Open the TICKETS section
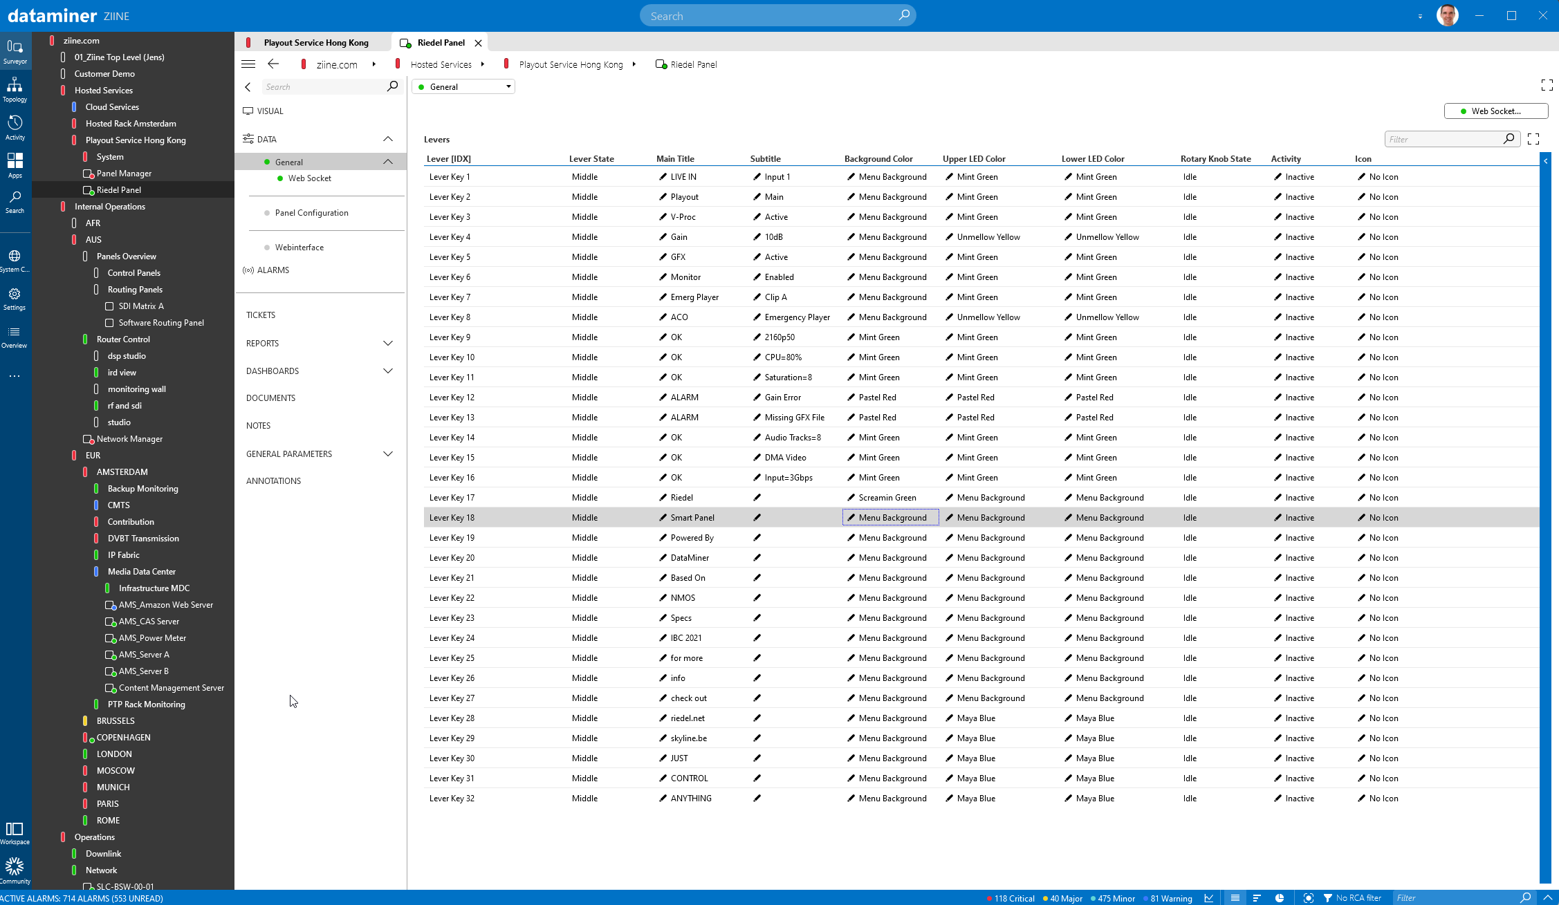Viewport: 1559px width, 905px height. (261, 315)
